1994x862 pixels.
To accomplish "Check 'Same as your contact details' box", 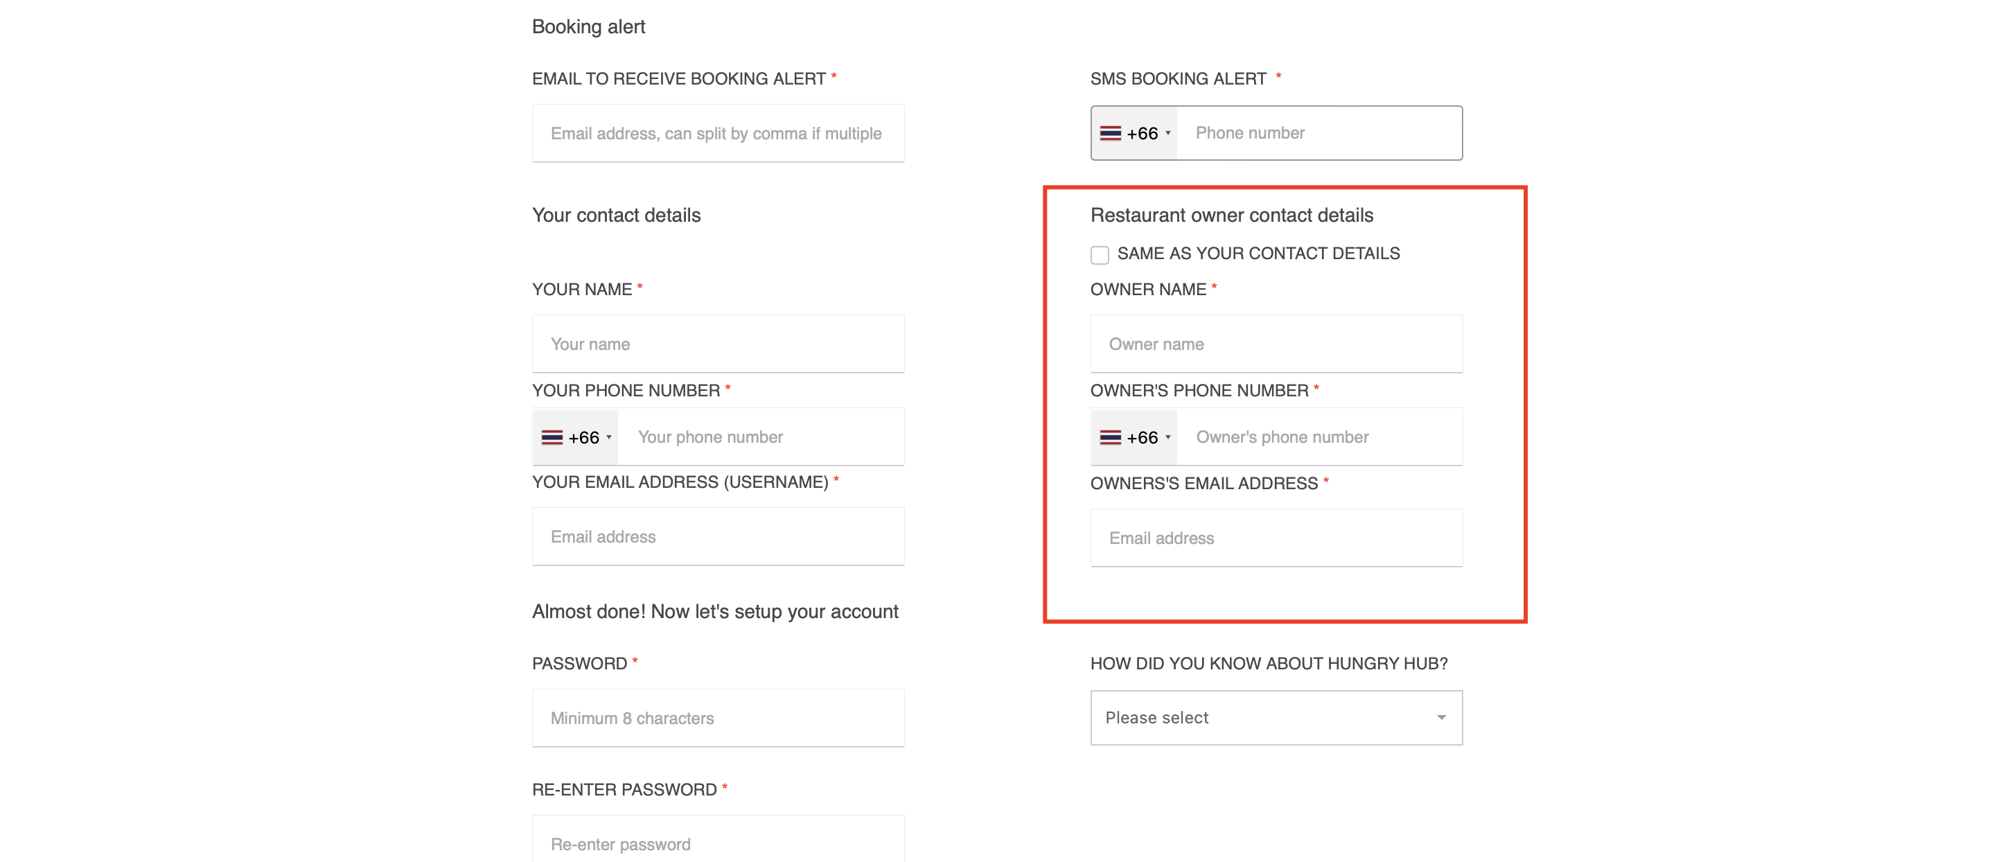I will (1099, 255).
